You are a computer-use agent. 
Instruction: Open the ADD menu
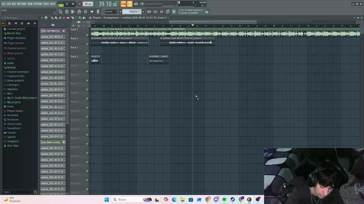click(14, 4)
